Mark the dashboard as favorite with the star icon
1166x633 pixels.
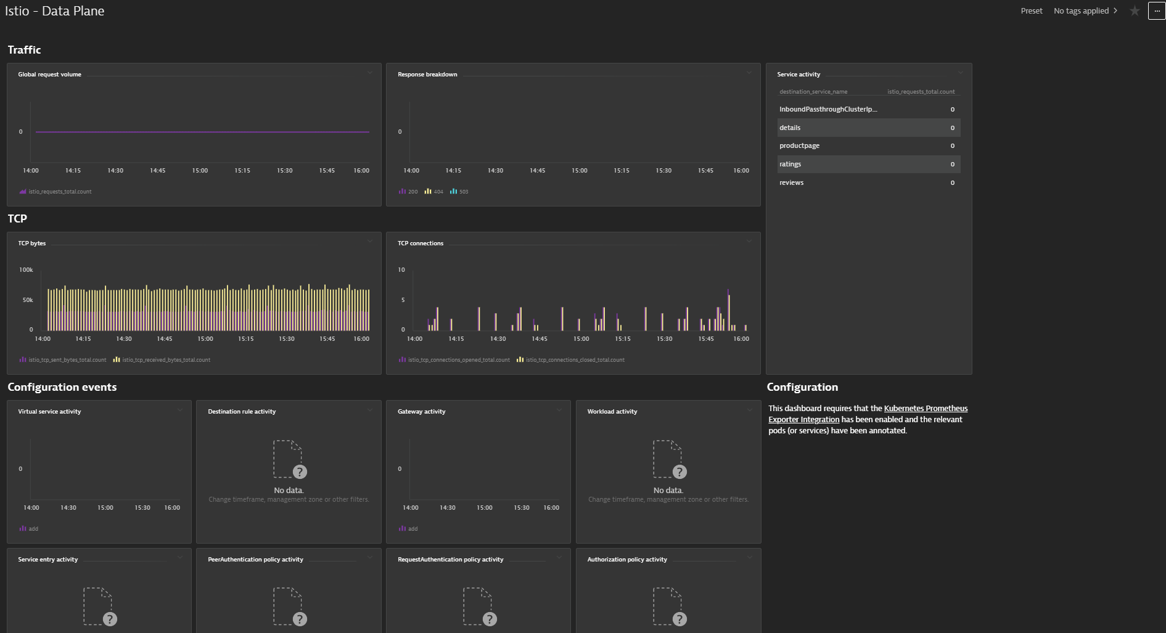[1135, 10]
